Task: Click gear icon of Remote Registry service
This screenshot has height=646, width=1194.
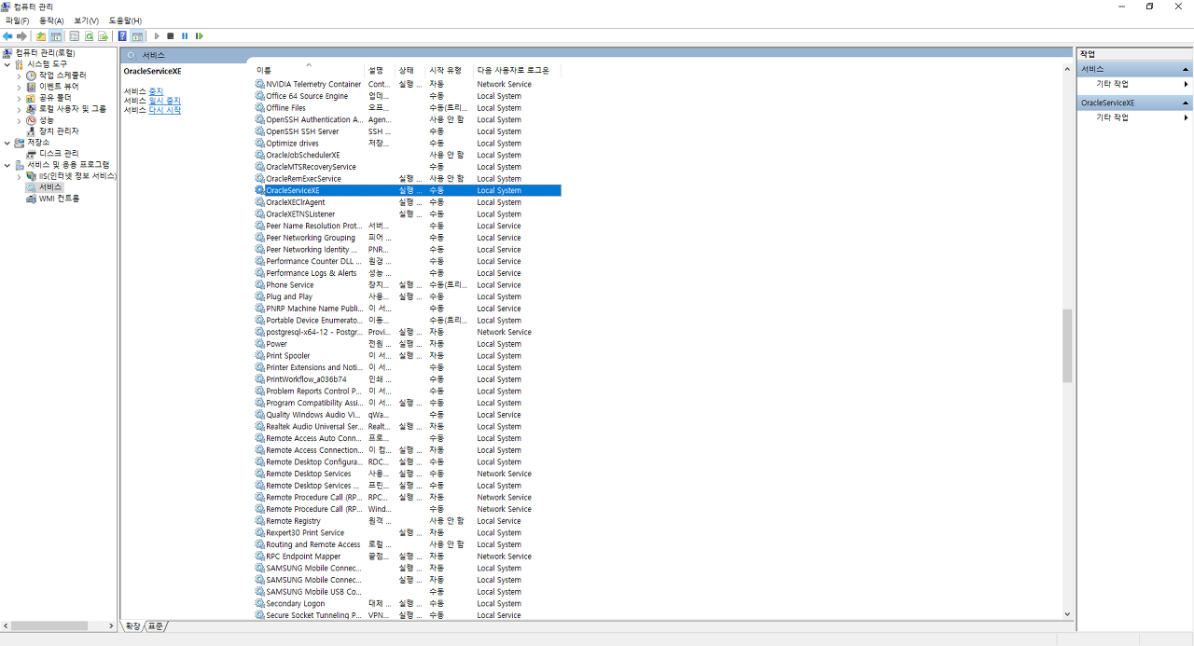Action: tap(260, 521)
